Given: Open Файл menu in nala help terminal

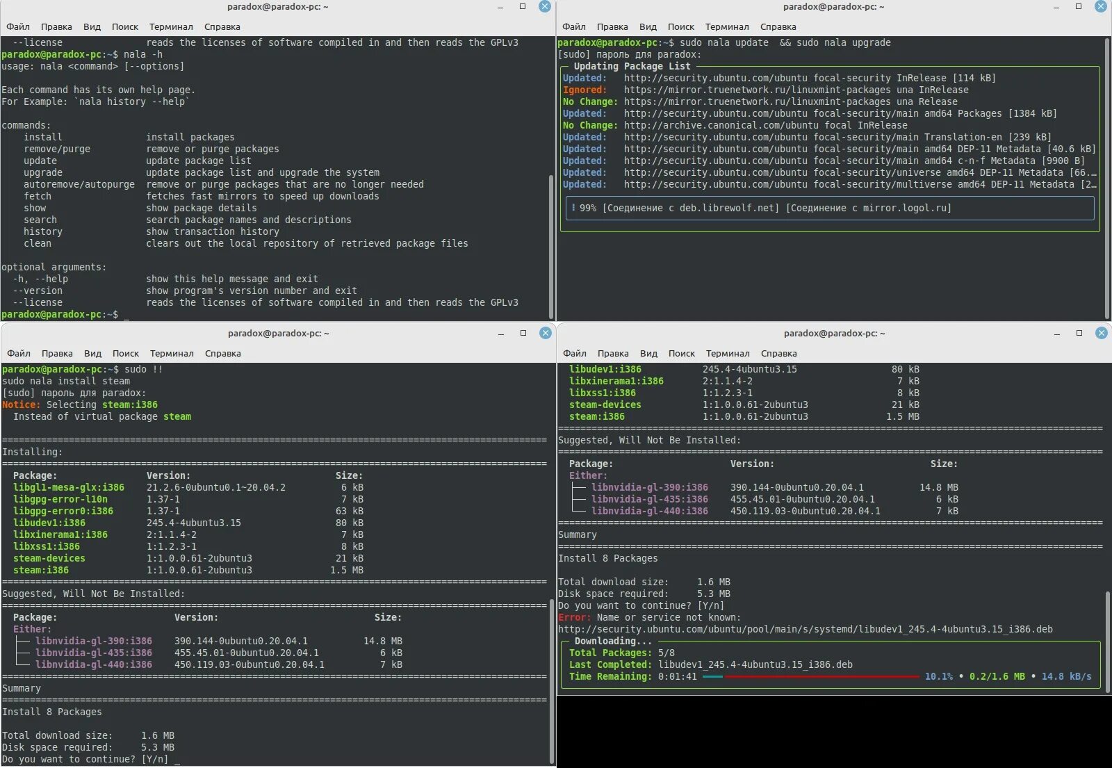Looking at the screenshot, I should click(x=18, y=26).
